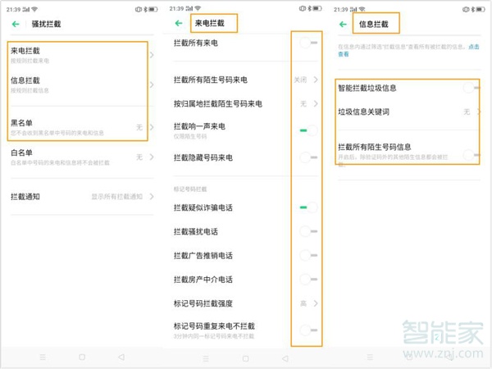Enable 拦截所有来电 switch
Image resolution: width=492 pixels, height=369 pixels.
pyautogui.click(x=307, y=42)
